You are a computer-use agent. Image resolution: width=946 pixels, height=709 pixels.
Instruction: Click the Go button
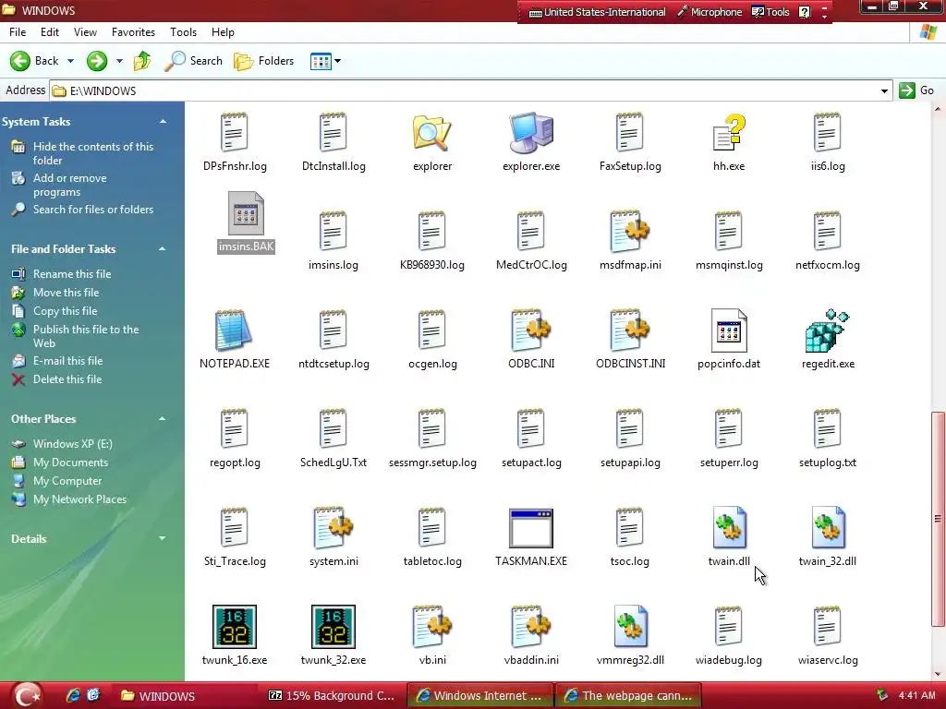click(916, 90)
